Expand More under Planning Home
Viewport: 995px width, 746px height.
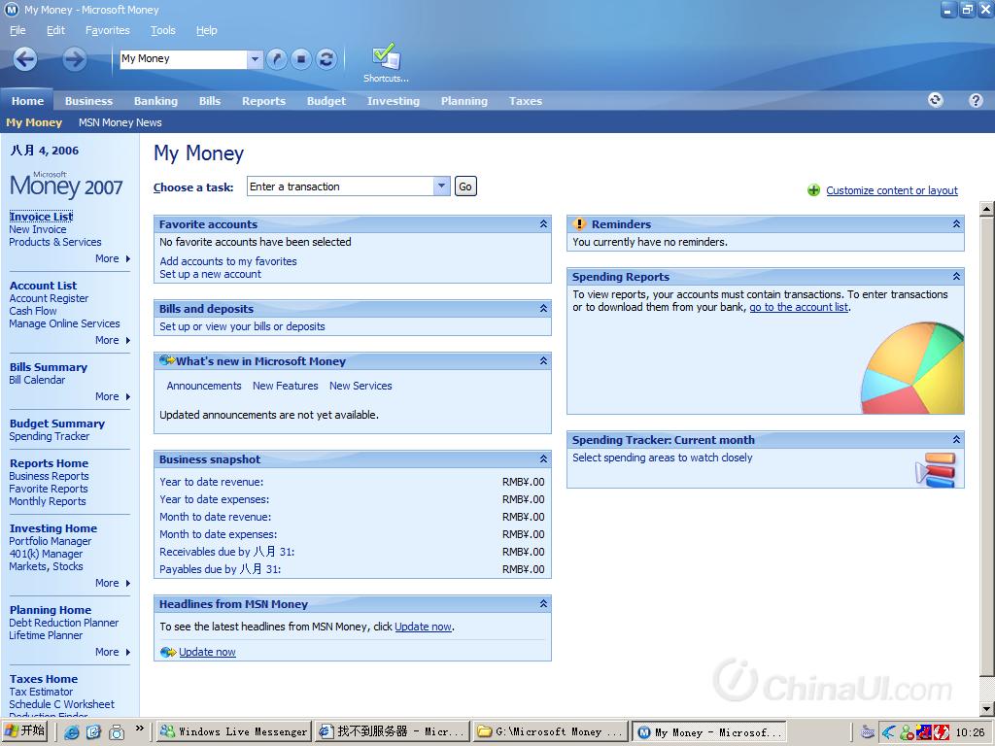(x=113, y=652)
